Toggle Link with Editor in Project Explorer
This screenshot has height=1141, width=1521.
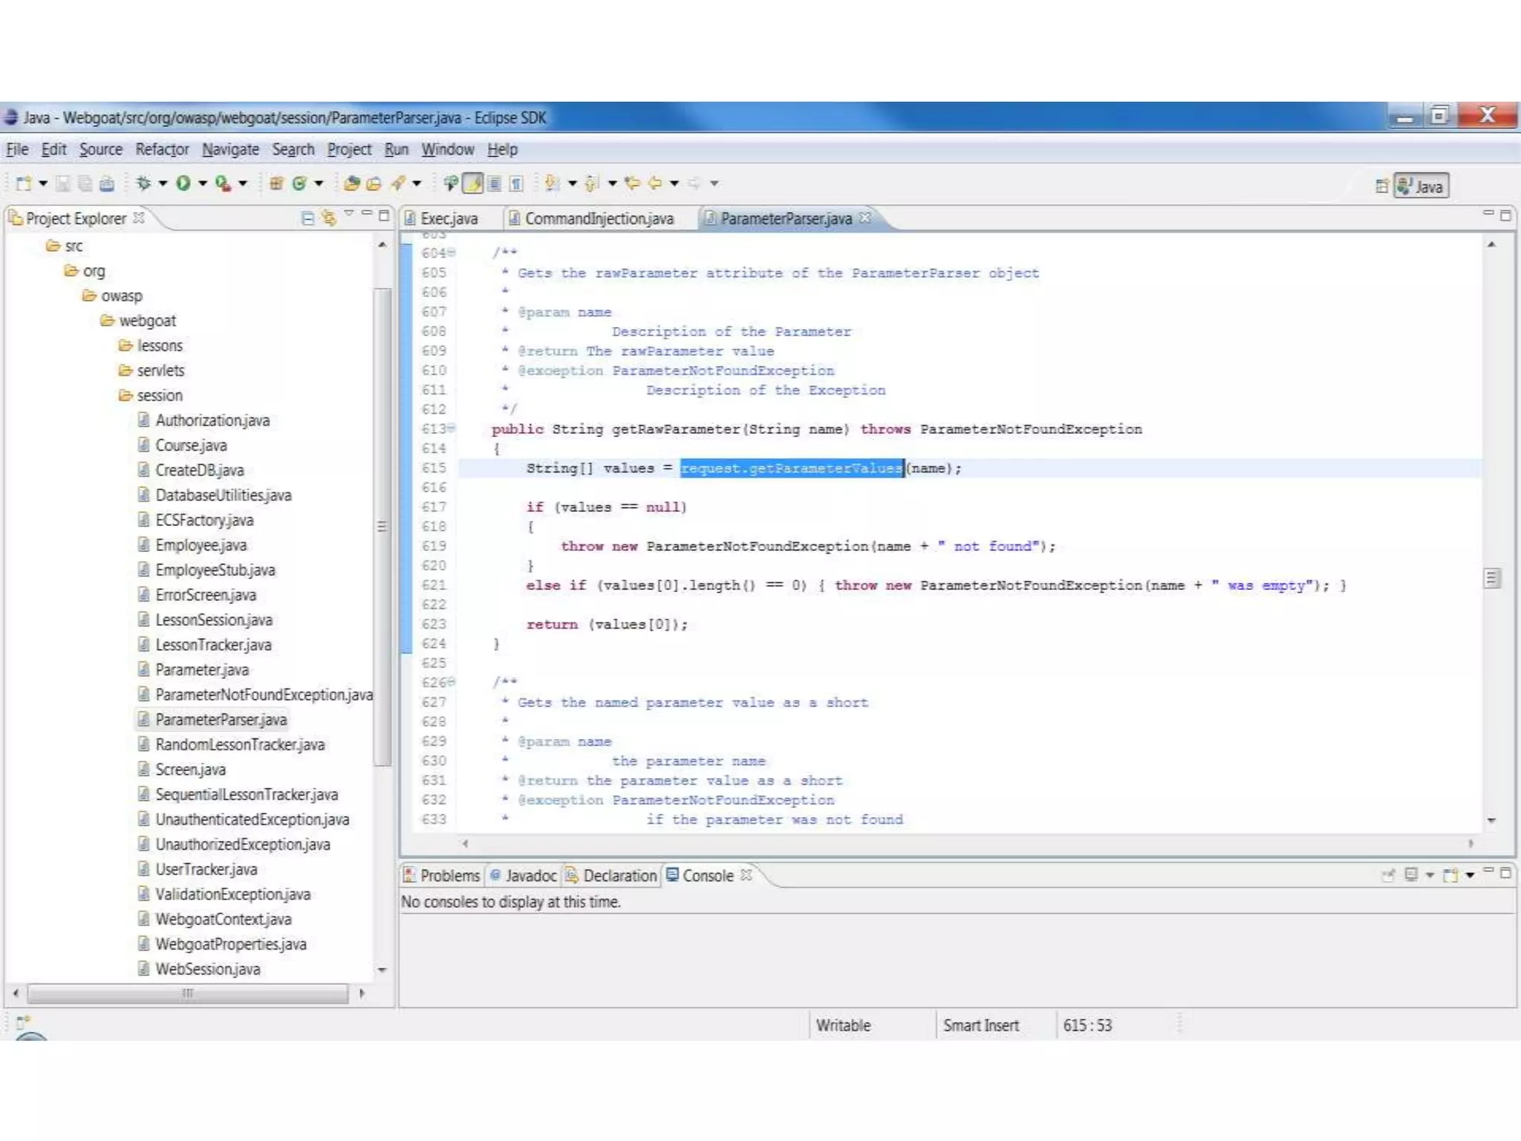tap(328, 218)
